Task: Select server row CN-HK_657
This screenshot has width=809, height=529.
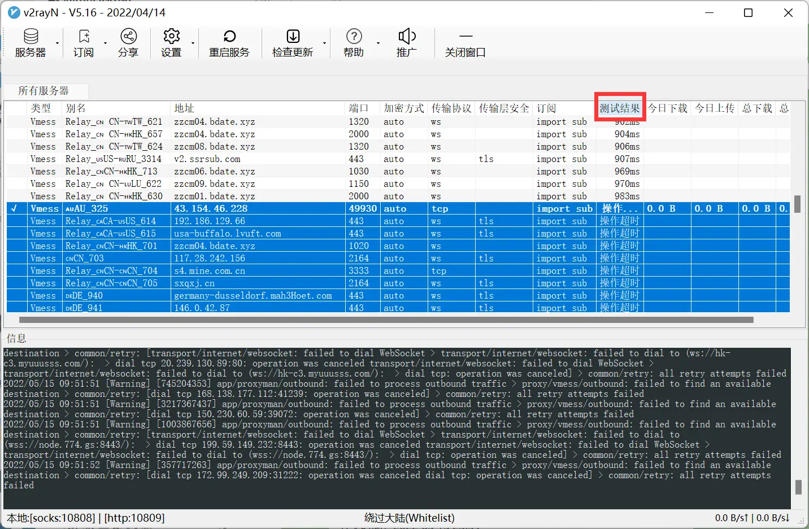Action: (x=398, y=134)
